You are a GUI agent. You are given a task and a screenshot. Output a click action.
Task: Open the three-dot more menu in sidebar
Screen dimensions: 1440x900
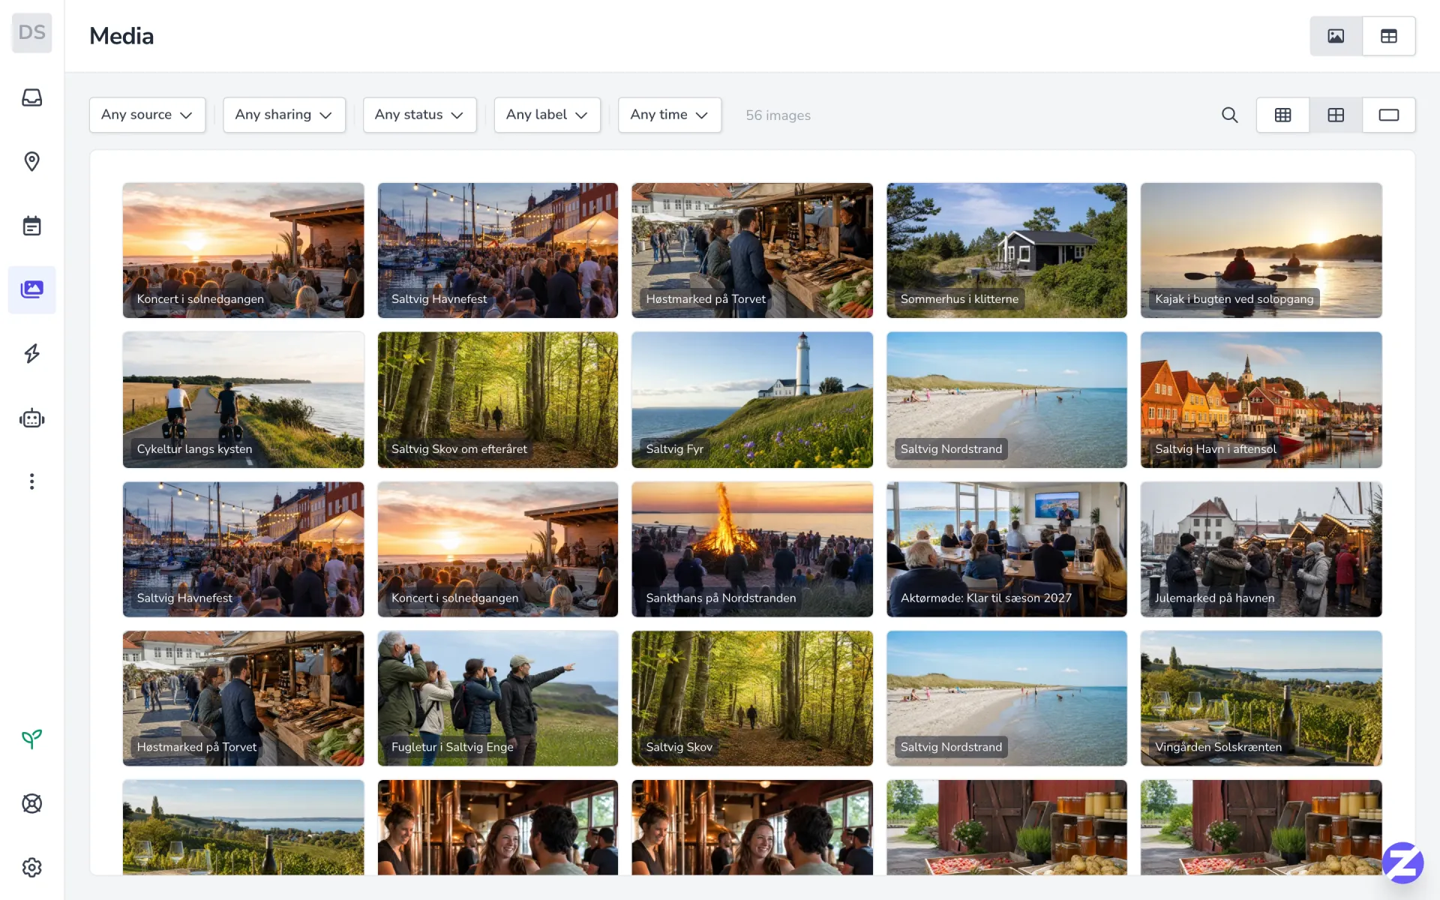tap(31, 481)
